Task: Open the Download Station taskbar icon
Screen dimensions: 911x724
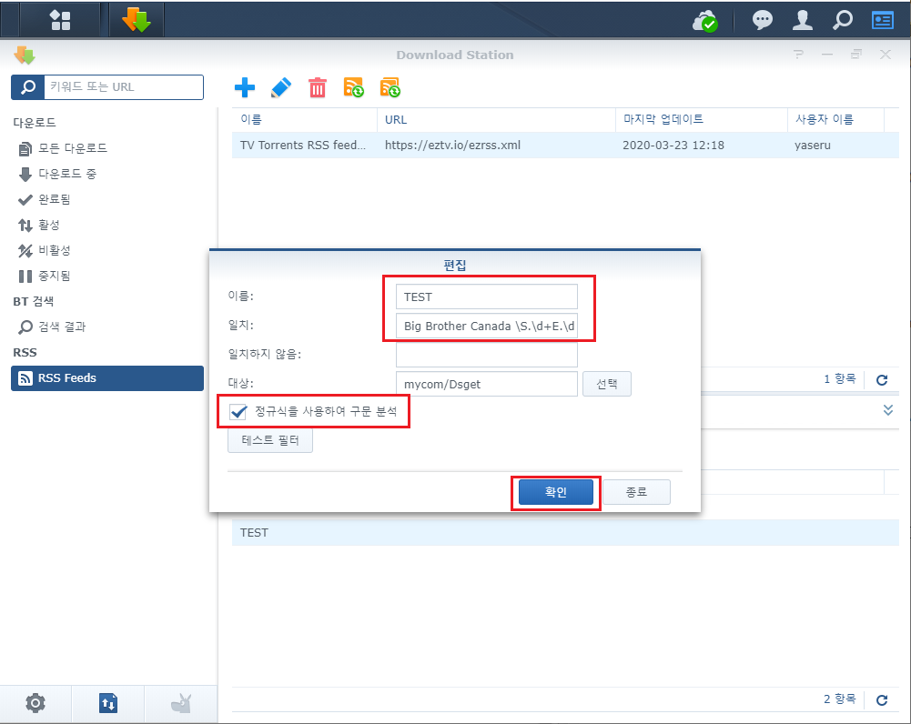Action: point(136,20)
